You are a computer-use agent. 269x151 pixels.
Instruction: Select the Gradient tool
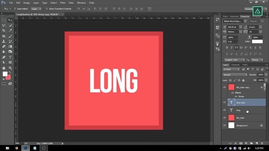click(10, 47)
